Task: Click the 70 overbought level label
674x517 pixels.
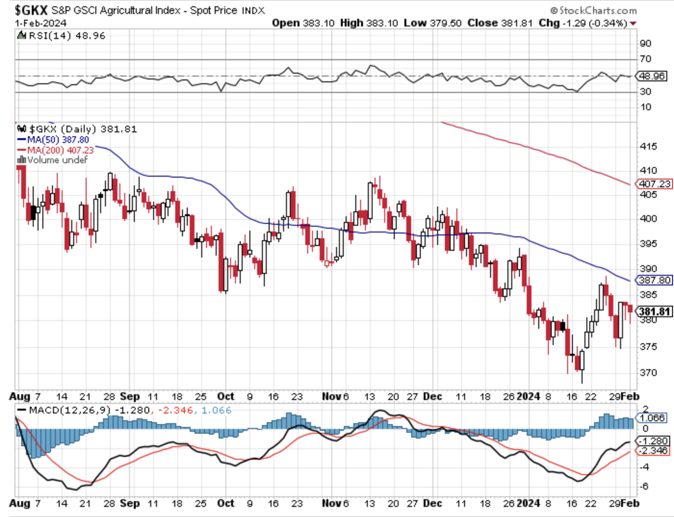Action: 646,59
